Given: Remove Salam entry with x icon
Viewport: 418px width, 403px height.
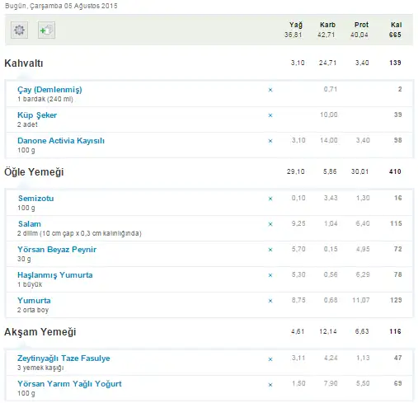Looking at the screenshot, I should point(270,224).
